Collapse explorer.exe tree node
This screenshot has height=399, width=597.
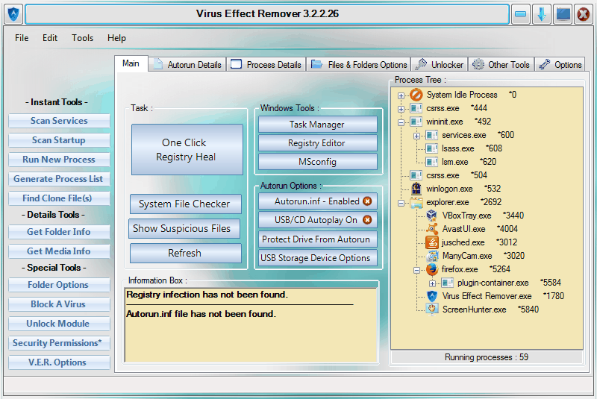[x=401, y=203]
